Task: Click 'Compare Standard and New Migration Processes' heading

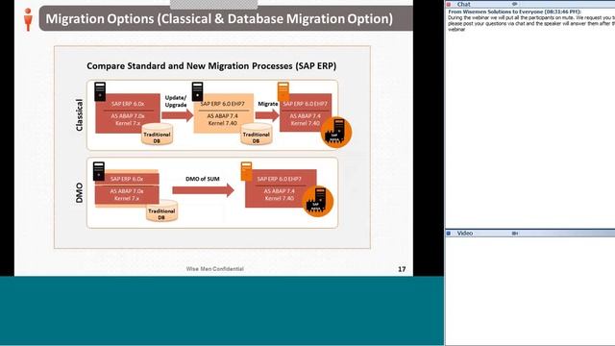Action: (x=211, y=66)
